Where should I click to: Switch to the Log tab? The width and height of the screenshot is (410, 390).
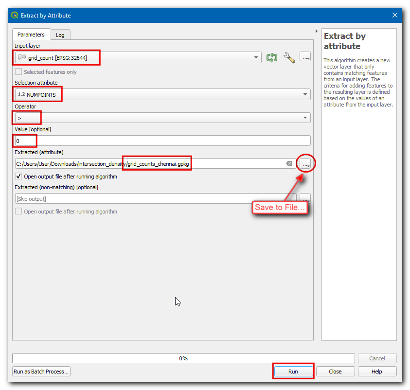(x=60, y=35)
